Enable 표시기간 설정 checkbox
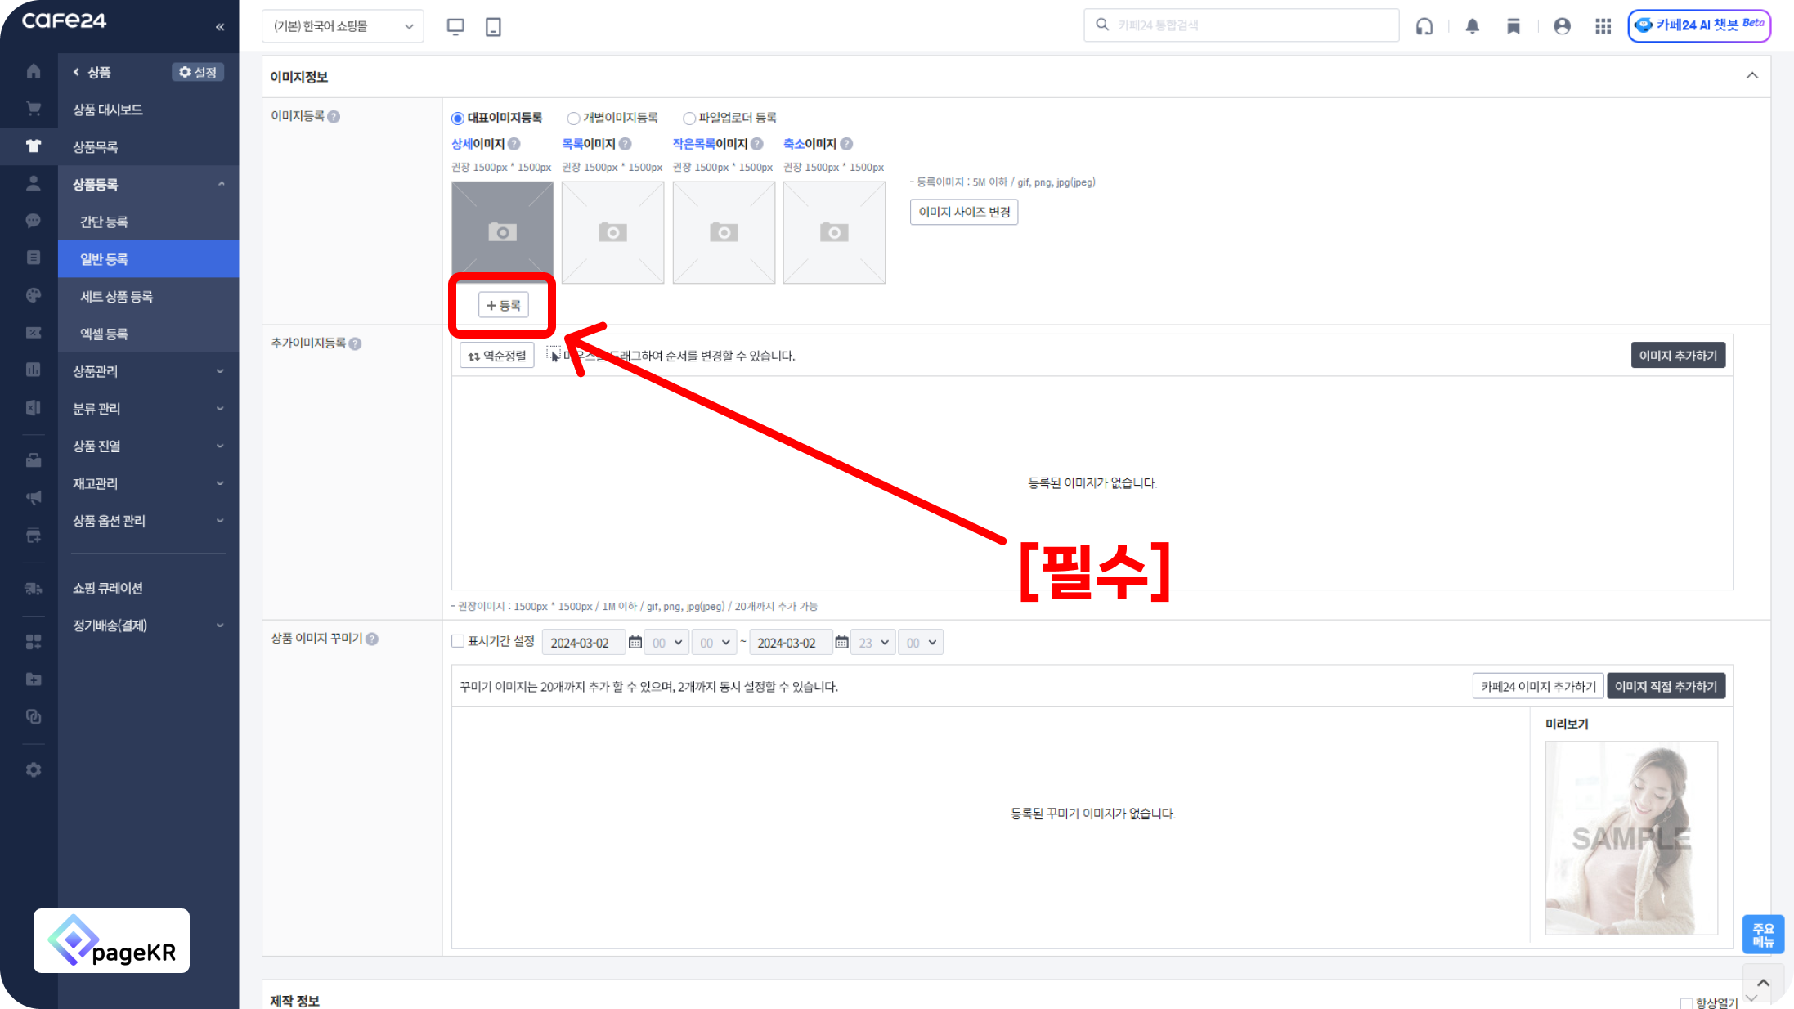1794x1009 pixels. (458, 641)
